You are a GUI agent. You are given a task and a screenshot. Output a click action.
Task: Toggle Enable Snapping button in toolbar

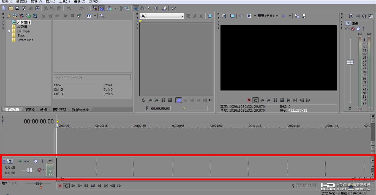click(95, 8)
